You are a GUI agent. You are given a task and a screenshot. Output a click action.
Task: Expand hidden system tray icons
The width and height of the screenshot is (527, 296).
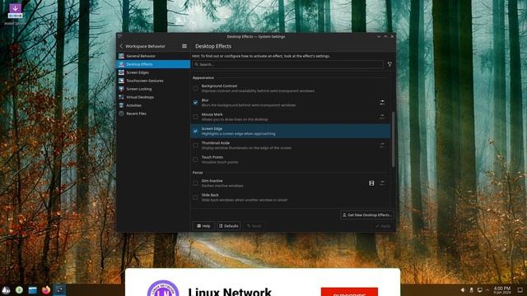point(487,290)
